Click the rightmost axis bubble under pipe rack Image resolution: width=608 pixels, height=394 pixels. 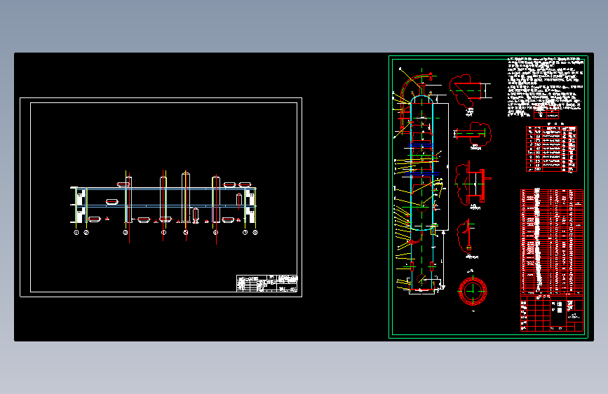pos(255,232)
